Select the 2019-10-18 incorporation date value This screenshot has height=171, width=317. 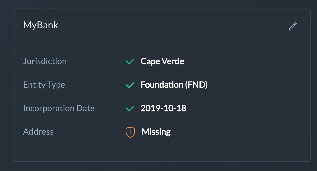[163, 108]
